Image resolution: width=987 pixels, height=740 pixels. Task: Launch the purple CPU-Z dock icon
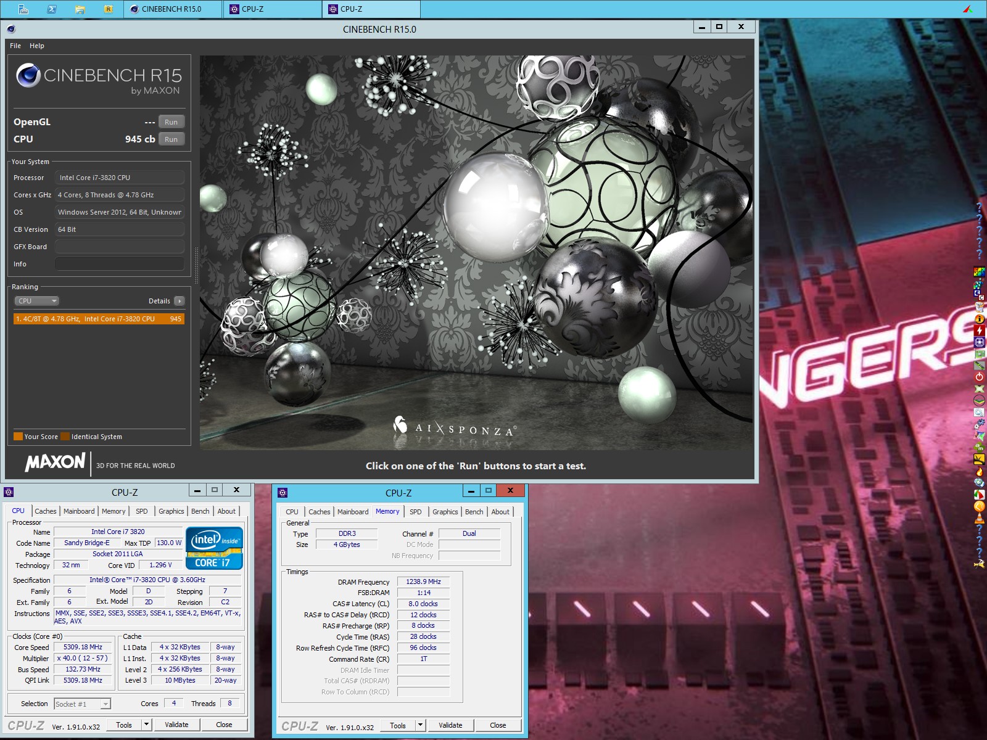click(980, 342)
